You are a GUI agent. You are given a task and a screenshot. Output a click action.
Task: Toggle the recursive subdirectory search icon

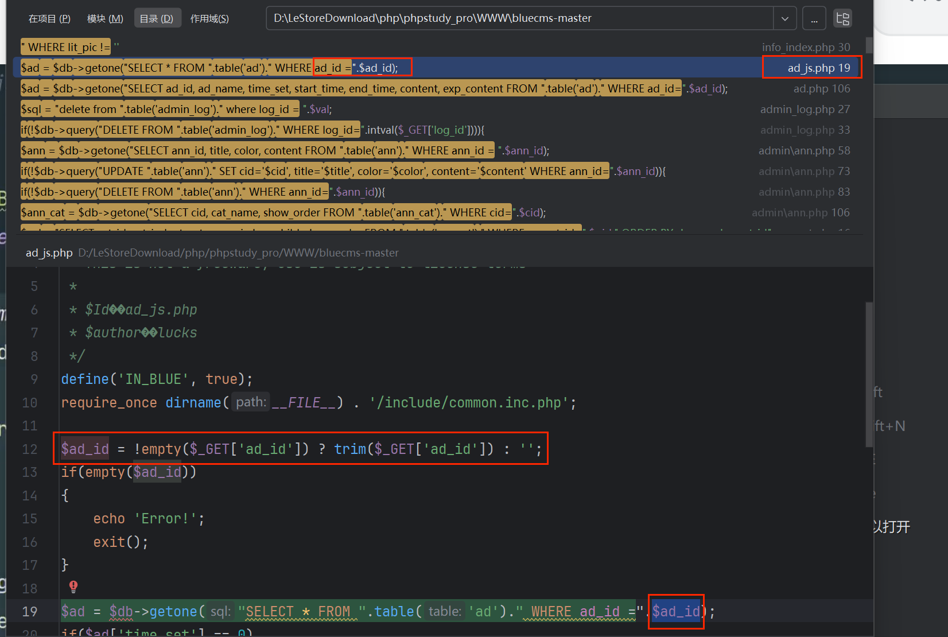(842, 18)
